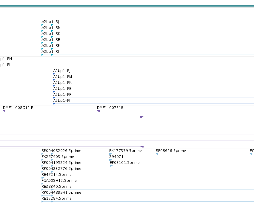Click the feature bar under RP004082926.5prime
The height and width of the screenshot is (203, 254).
[47, 154]
